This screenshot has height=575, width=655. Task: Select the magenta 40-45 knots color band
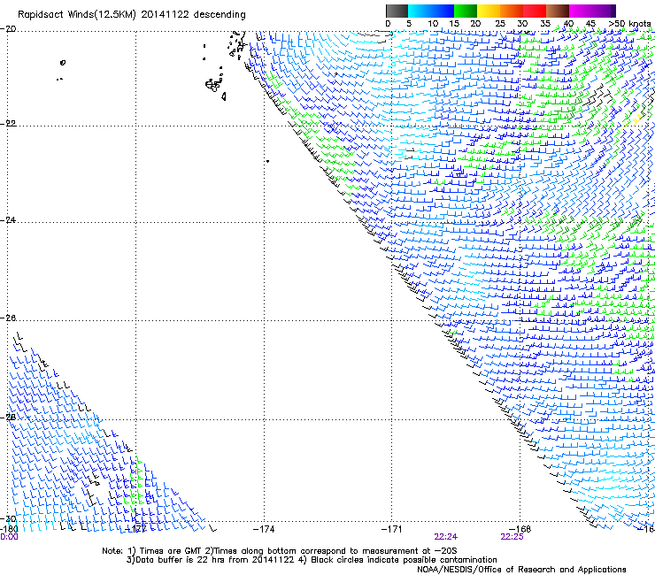coord(581,11)
